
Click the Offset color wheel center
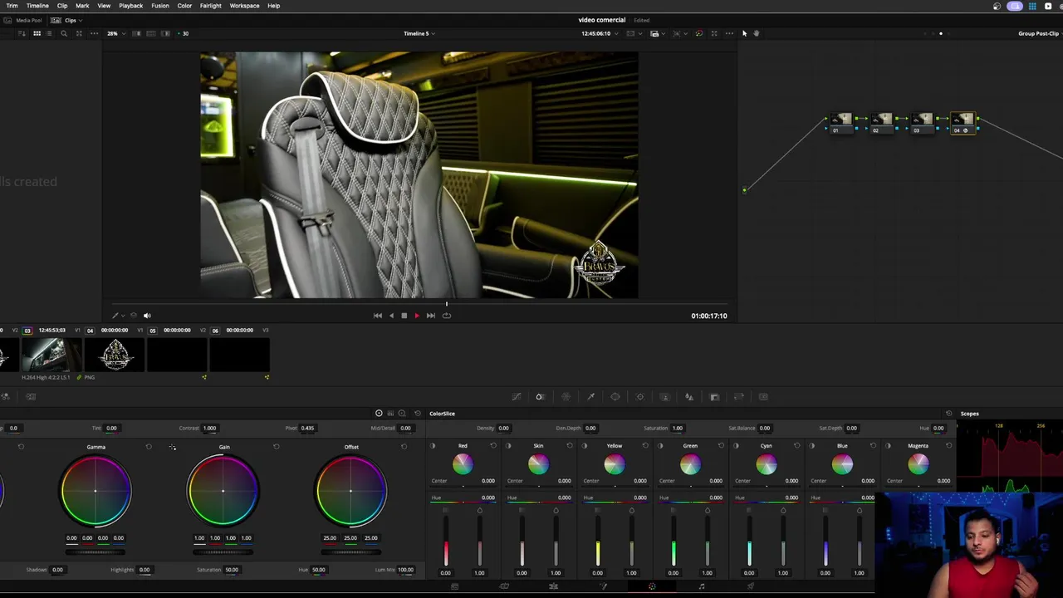point(351,491)
